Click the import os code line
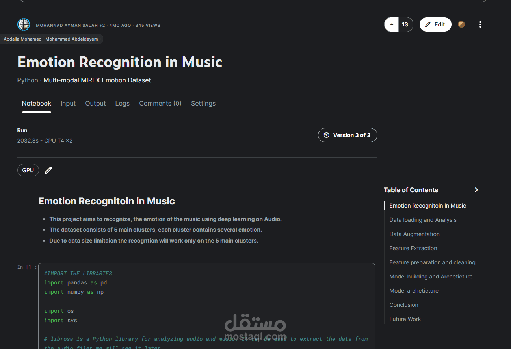Viewport: 511px width, 349px height. point(59,311)
